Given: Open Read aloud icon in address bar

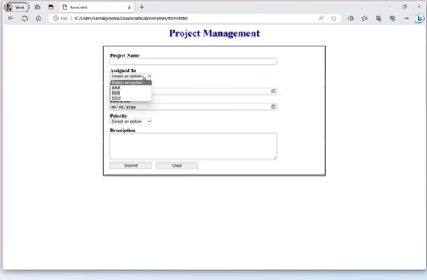Looking at the screenshot, I should coord(321,18).
